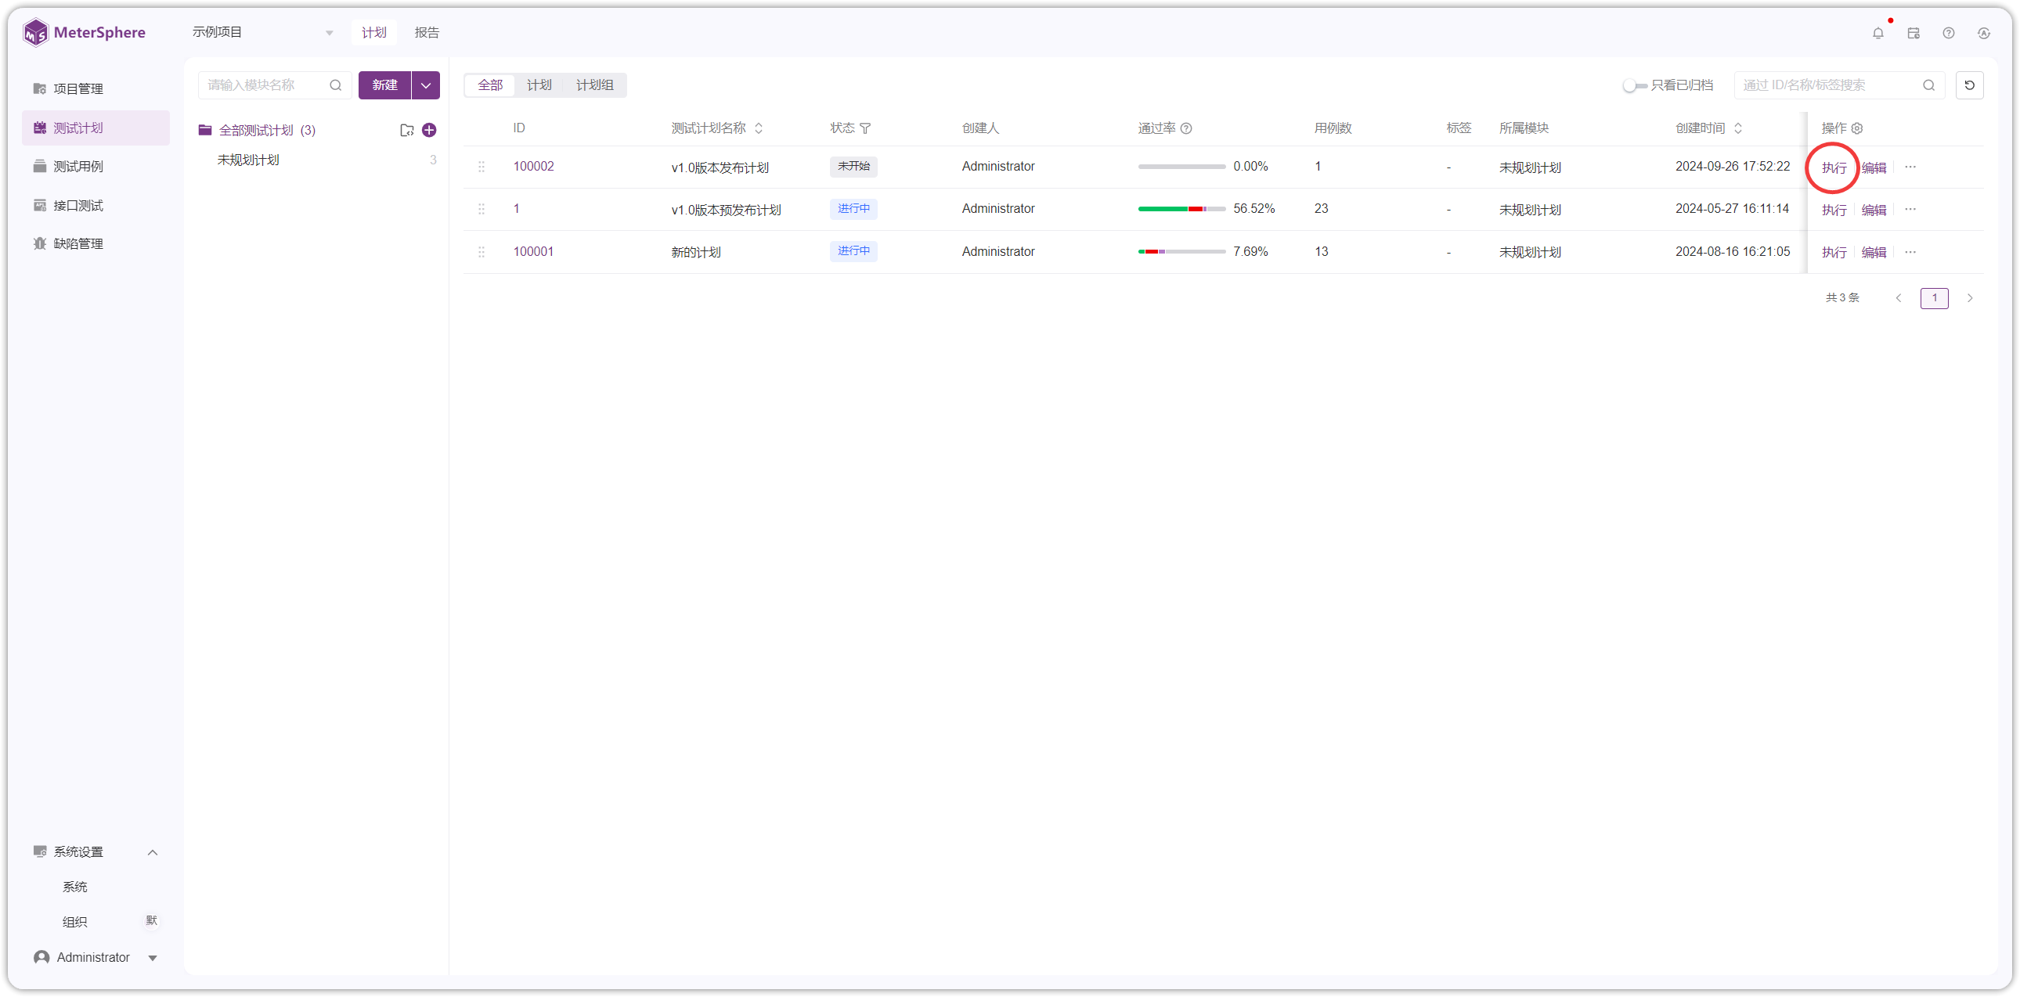2020x997 pixels.
Task: Click the 7.69% pass rate progress bar
Action: pos(1181,252)
